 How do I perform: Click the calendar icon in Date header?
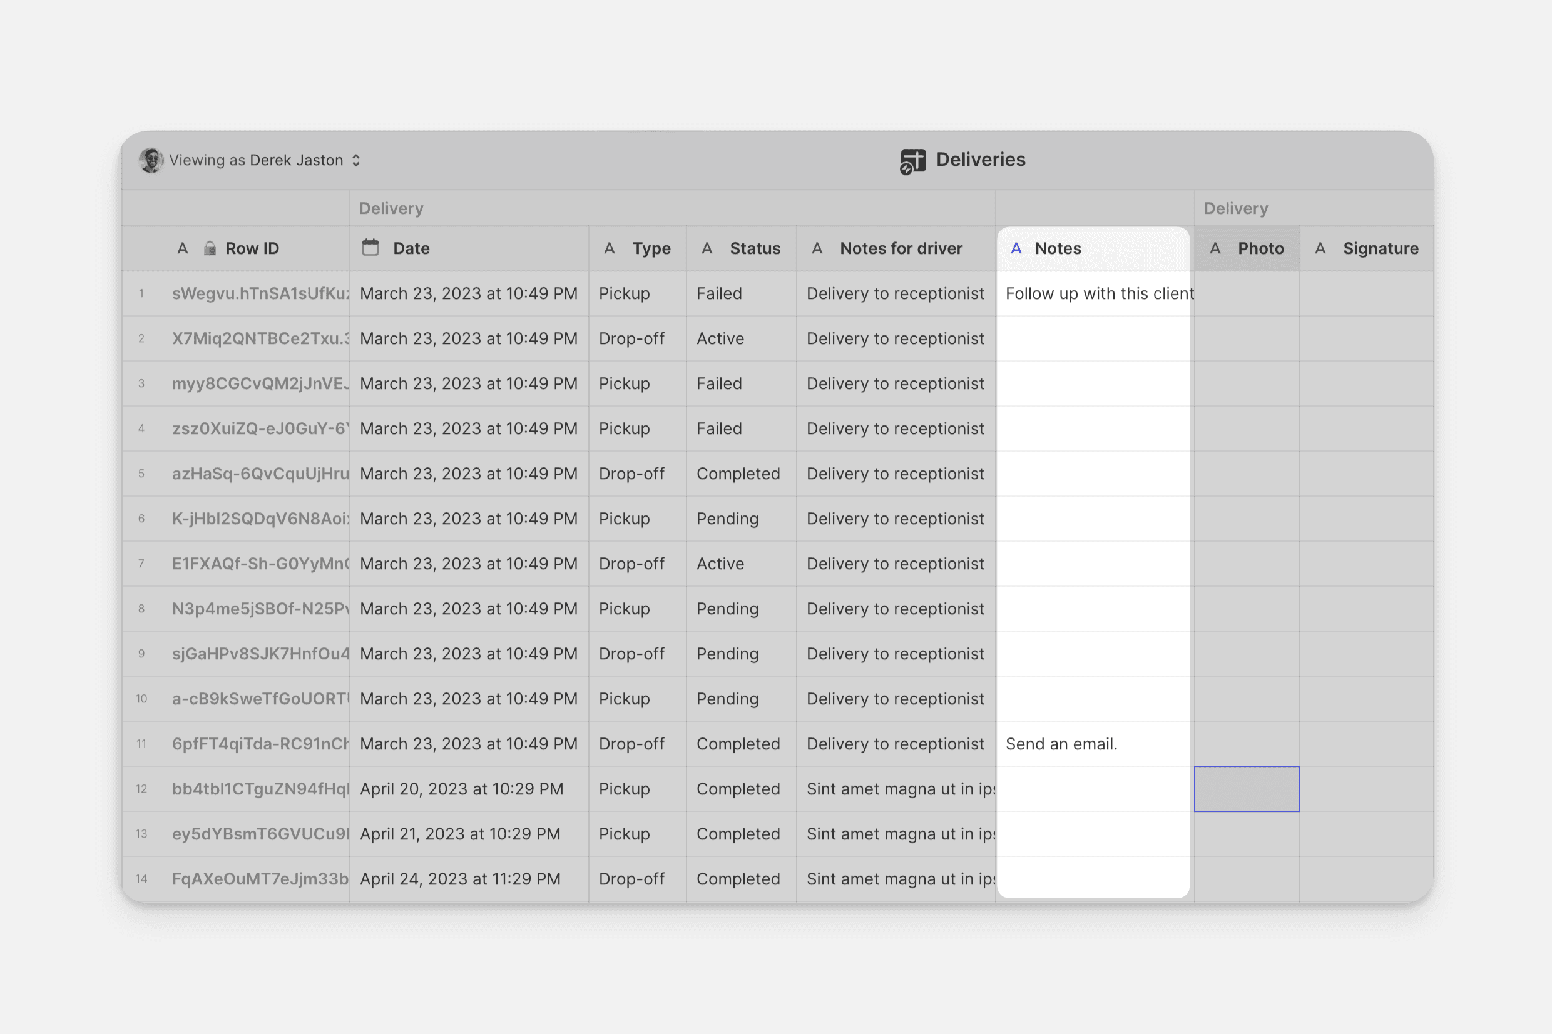click(370, 248)
